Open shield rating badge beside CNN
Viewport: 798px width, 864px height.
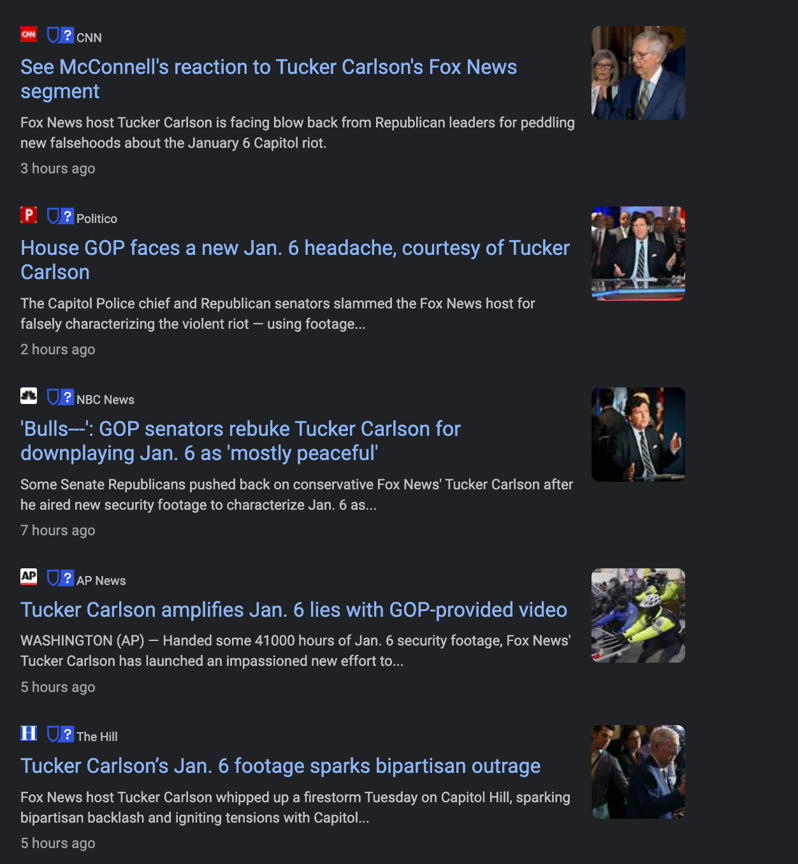pyautogui.click(x=61, y=35)
